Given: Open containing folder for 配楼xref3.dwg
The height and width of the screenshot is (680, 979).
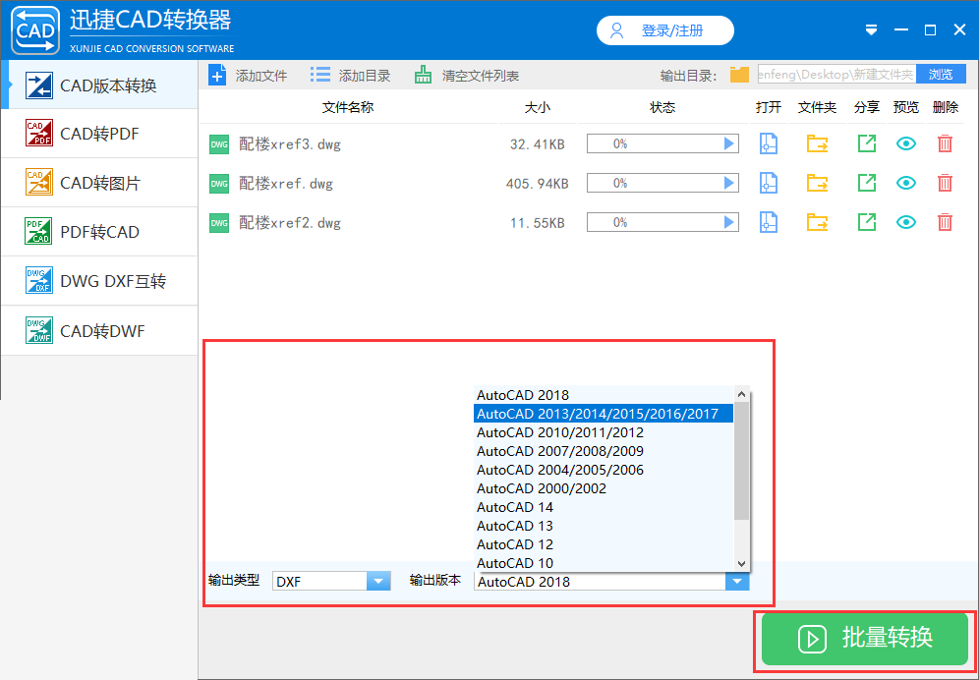Looking at the screenshot, I should 817,143.
